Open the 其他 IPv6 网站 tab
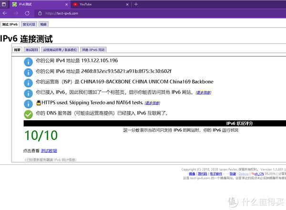The width and height of the screenshot is (286, 210). click(x=93, y=50)
